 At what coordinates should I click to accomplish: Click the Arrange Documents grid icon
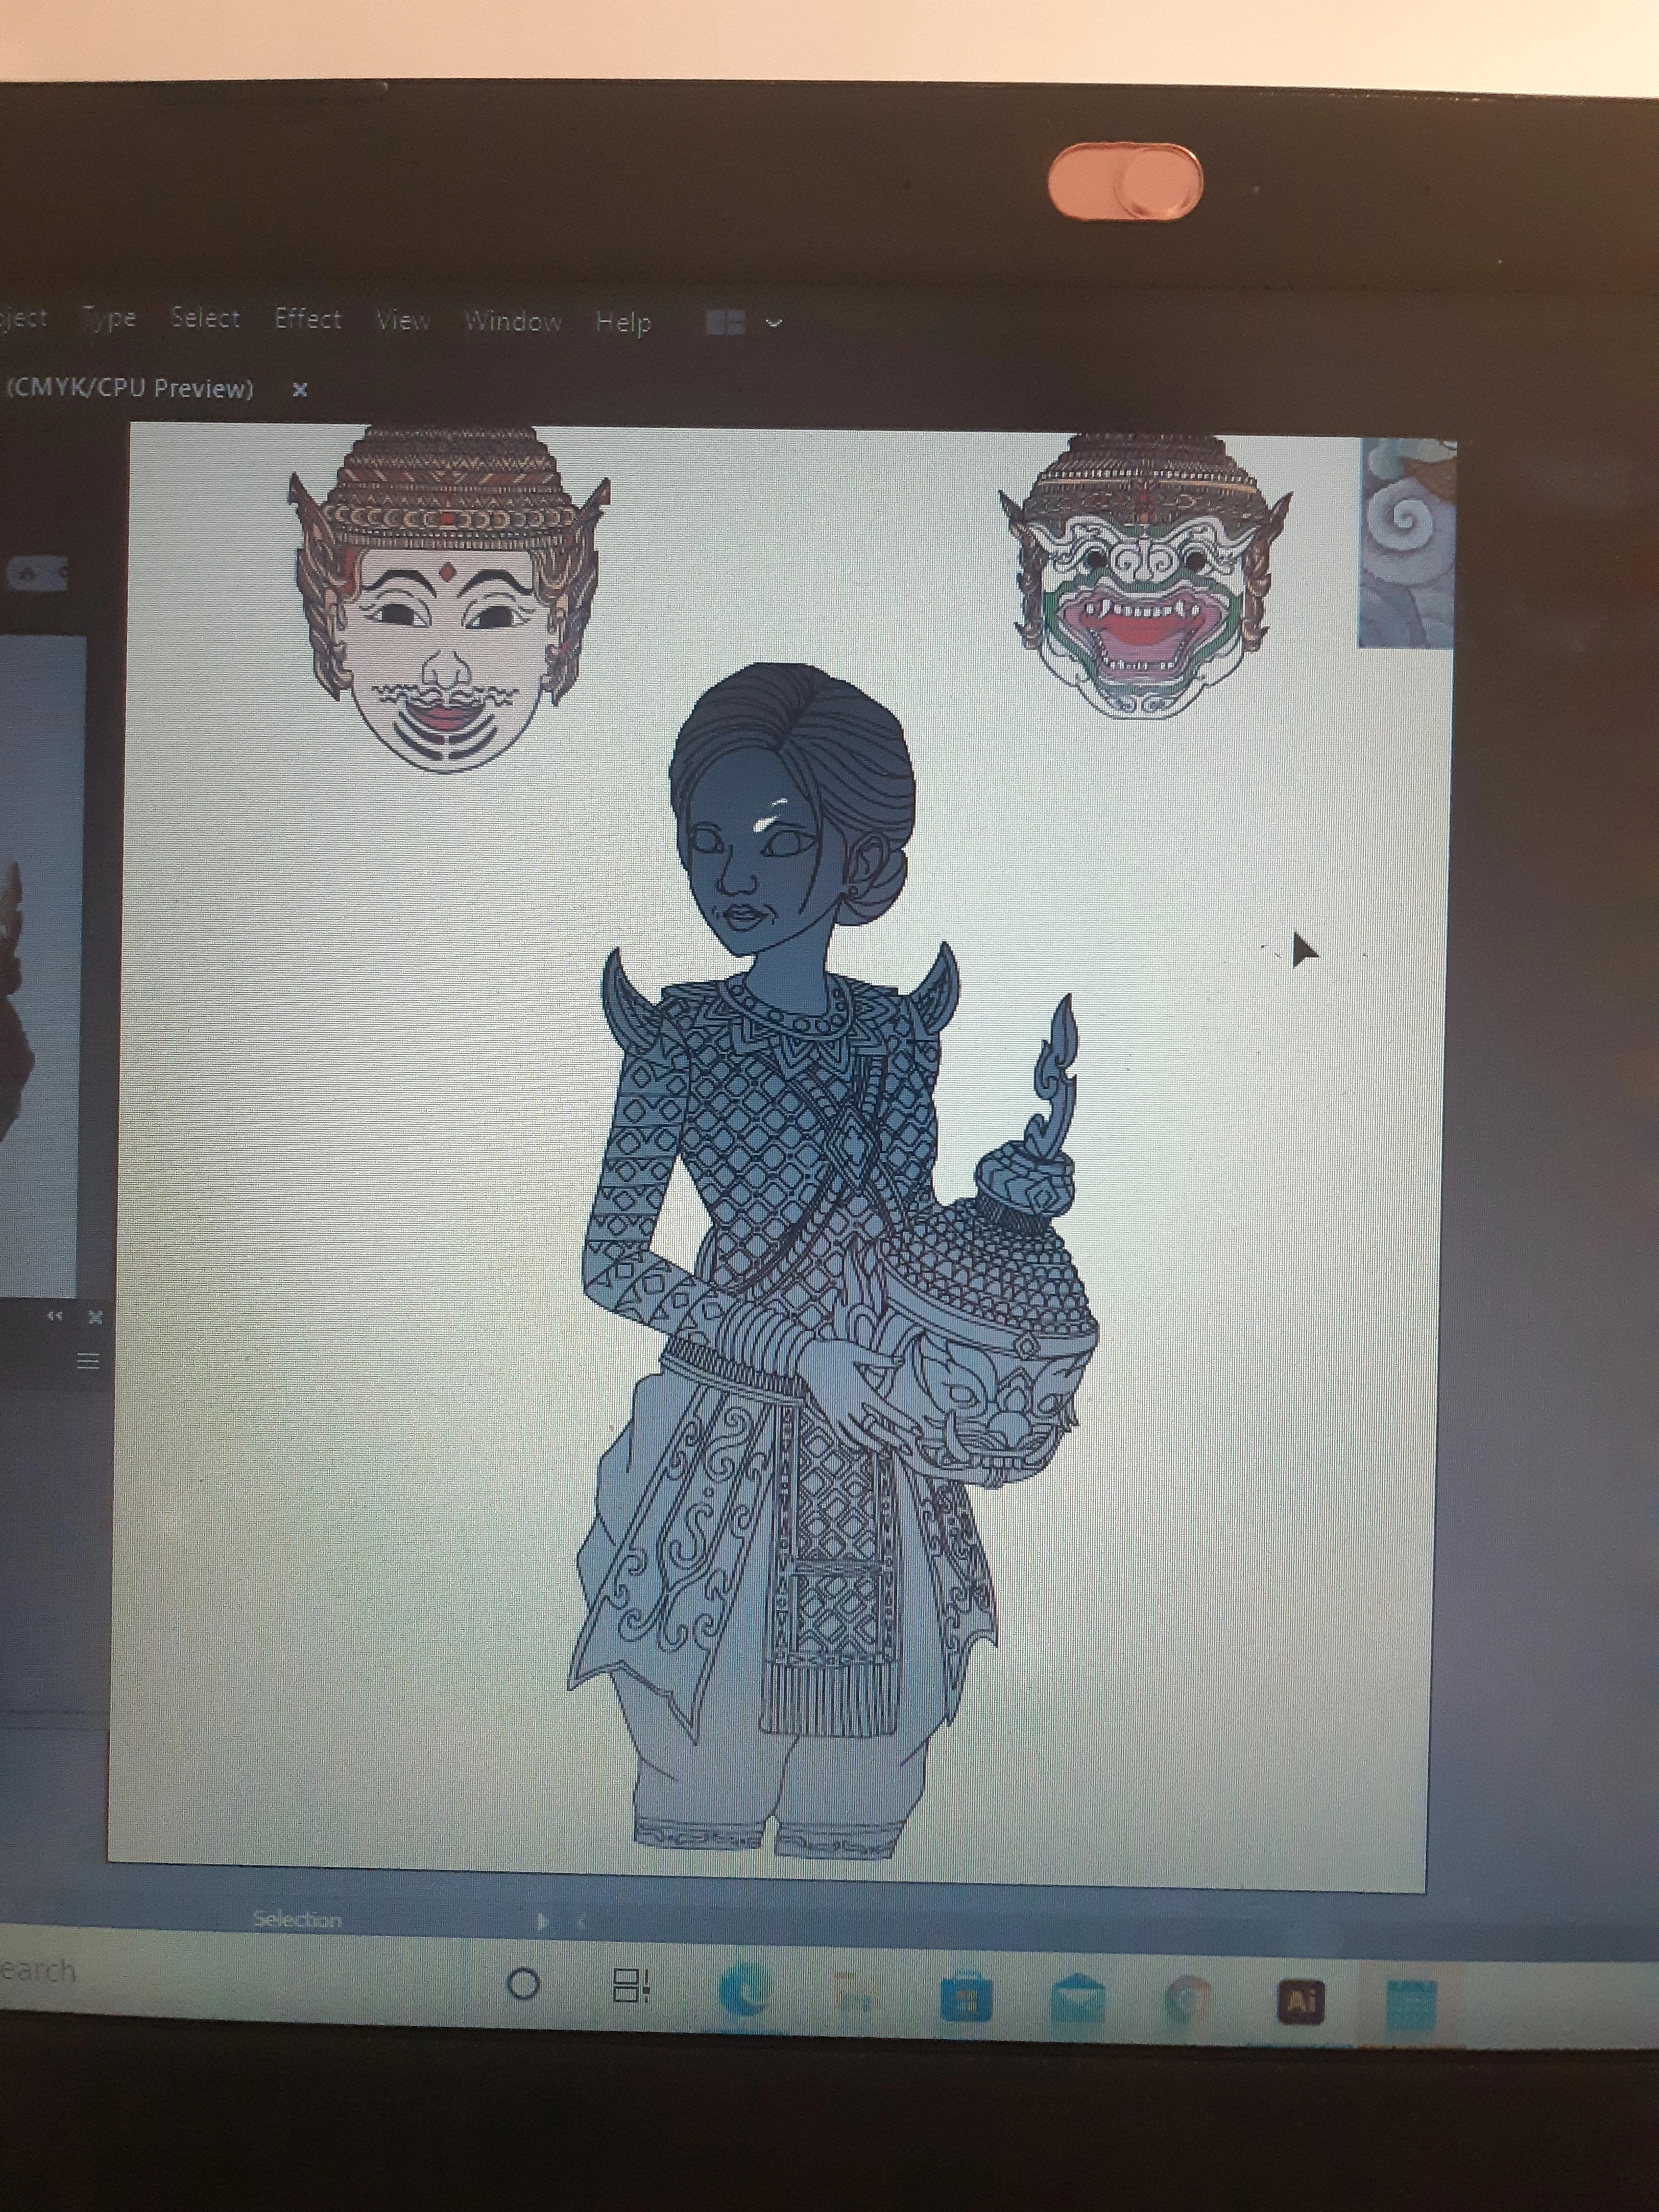tap(725, 322)
